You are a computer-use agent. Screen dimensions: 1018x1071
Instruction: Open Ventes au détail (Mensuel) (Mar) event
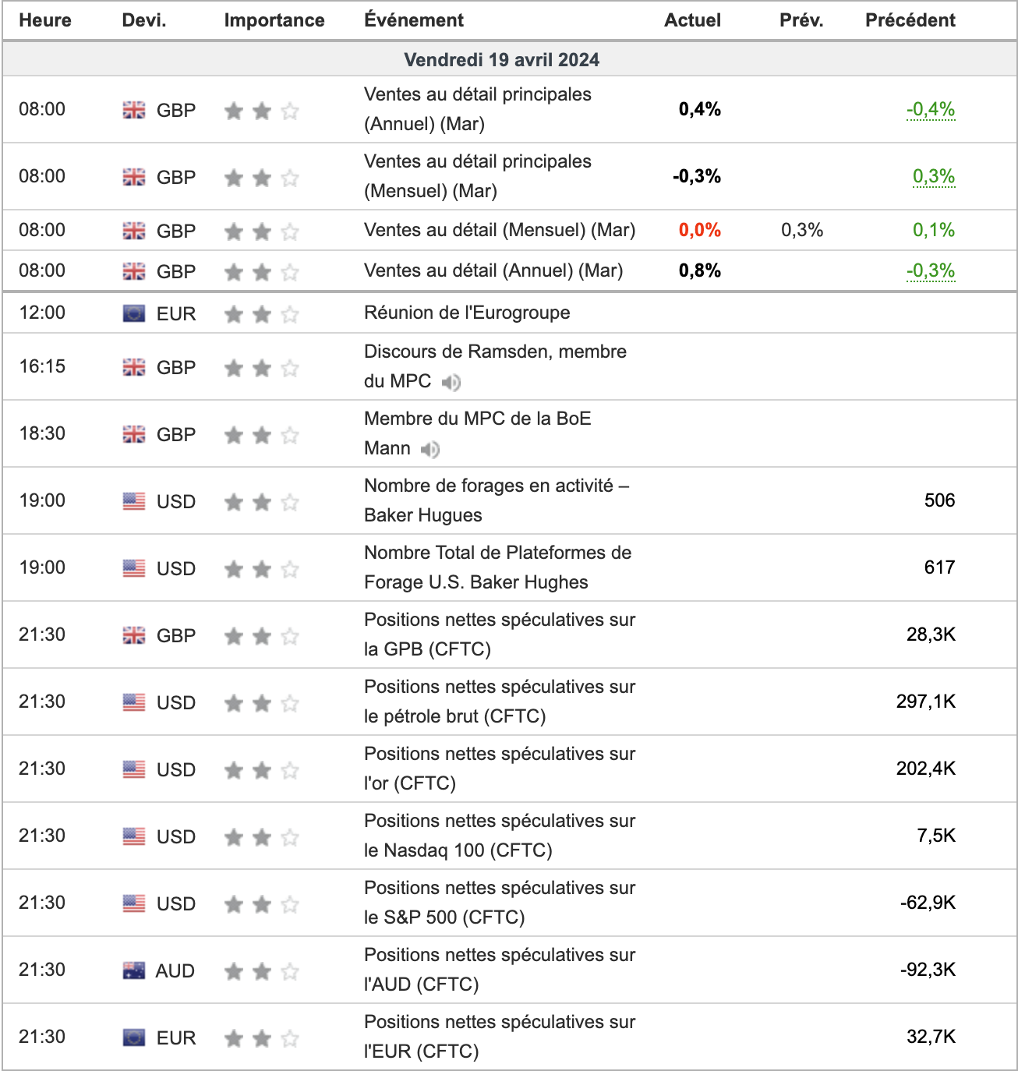pyautogui.click(x=500, y=230)
